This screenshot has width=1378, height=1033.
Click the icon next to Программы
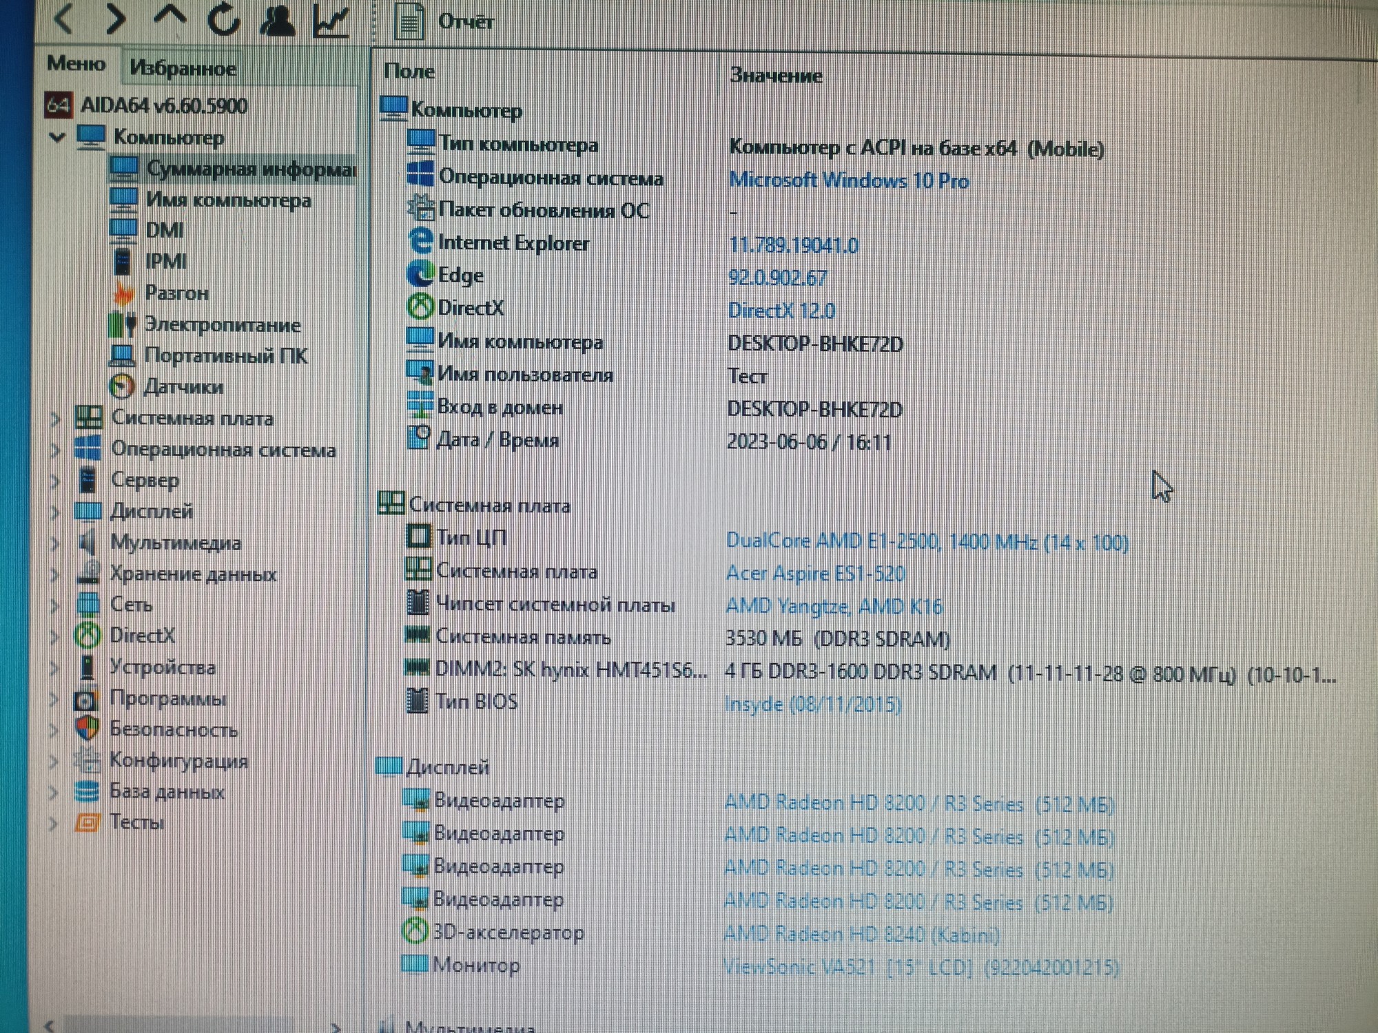point(86,700)
